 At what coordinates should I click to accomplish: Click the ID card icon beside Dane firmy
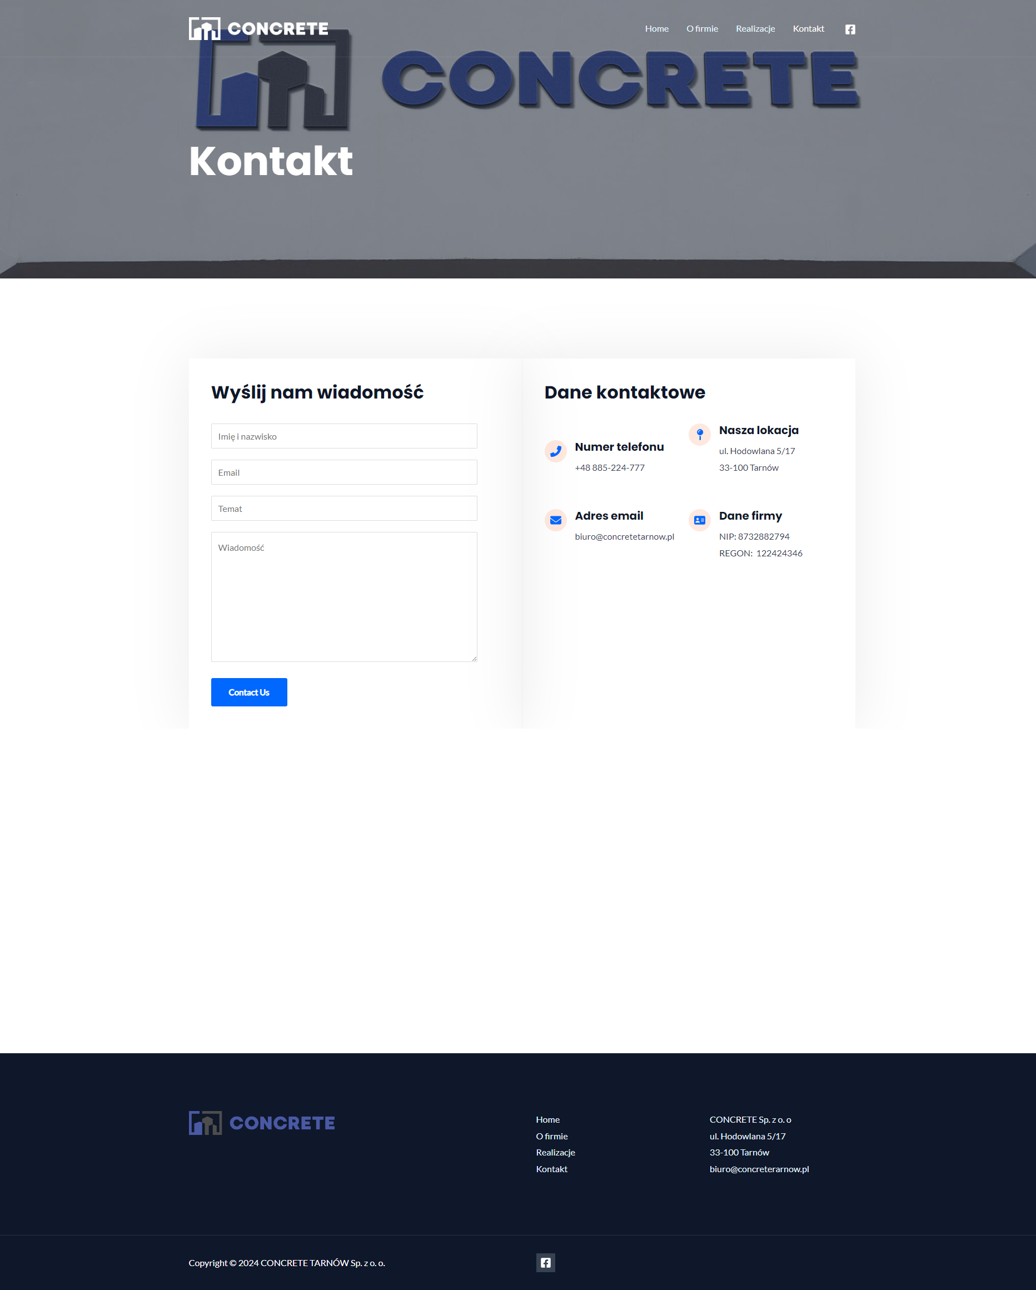point(699,520)
